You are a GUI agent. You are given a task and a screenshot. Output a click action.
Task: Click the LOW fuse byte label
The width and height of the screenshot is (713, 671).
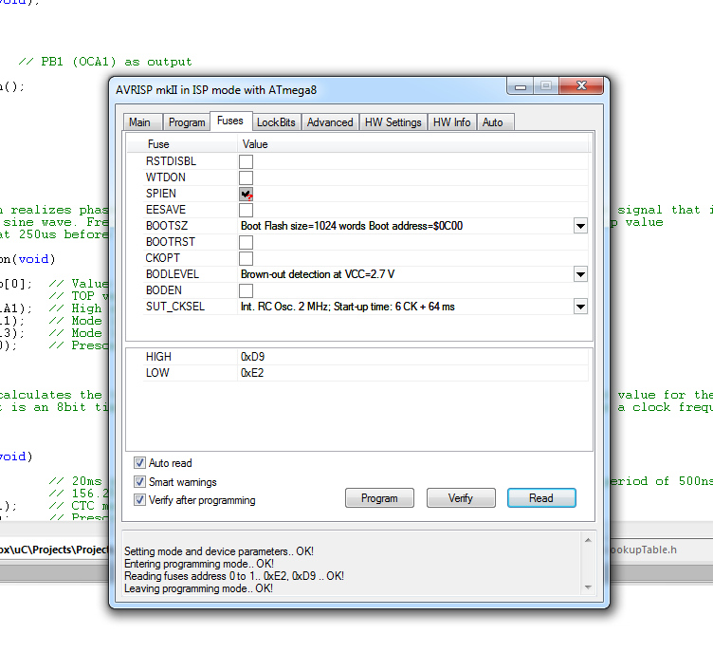click(157, 373)
